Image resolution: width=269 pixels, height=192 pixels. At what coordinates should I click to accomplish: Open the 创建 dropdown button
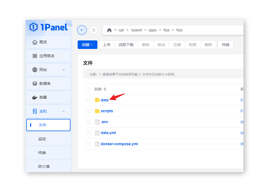(x=87, y=45)
